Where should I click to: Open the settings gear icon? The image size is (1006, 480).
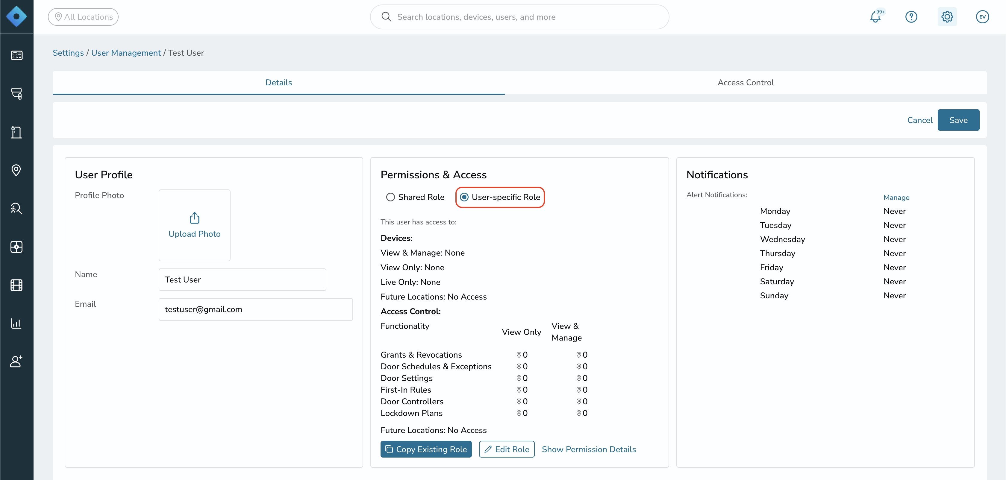tap(947, 17)
